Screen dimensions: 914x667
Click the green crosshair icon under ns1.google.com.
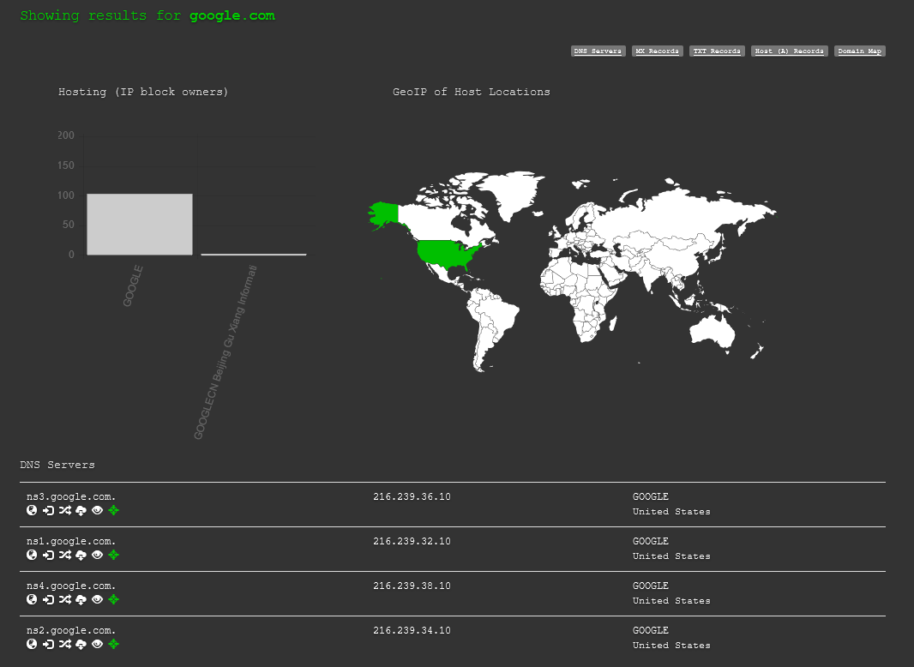pos(114,555)
